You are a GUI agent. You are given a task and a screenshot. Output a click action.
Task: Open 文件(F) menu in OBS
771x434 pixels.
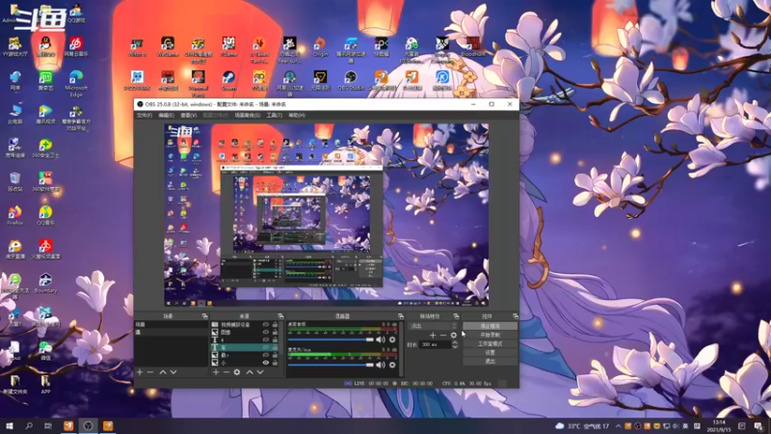coord(145,115)
